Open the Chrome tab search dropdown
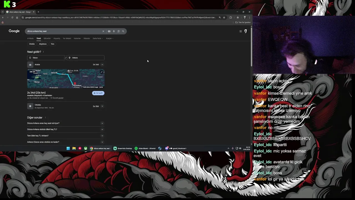This screenshot has width=355, height=200. pyautogui.click(x=2, y=12)
